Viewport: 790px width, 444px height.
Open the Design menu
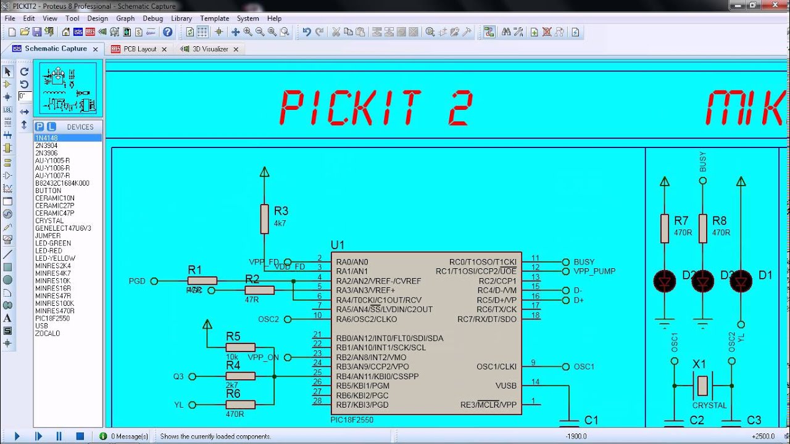98,18
